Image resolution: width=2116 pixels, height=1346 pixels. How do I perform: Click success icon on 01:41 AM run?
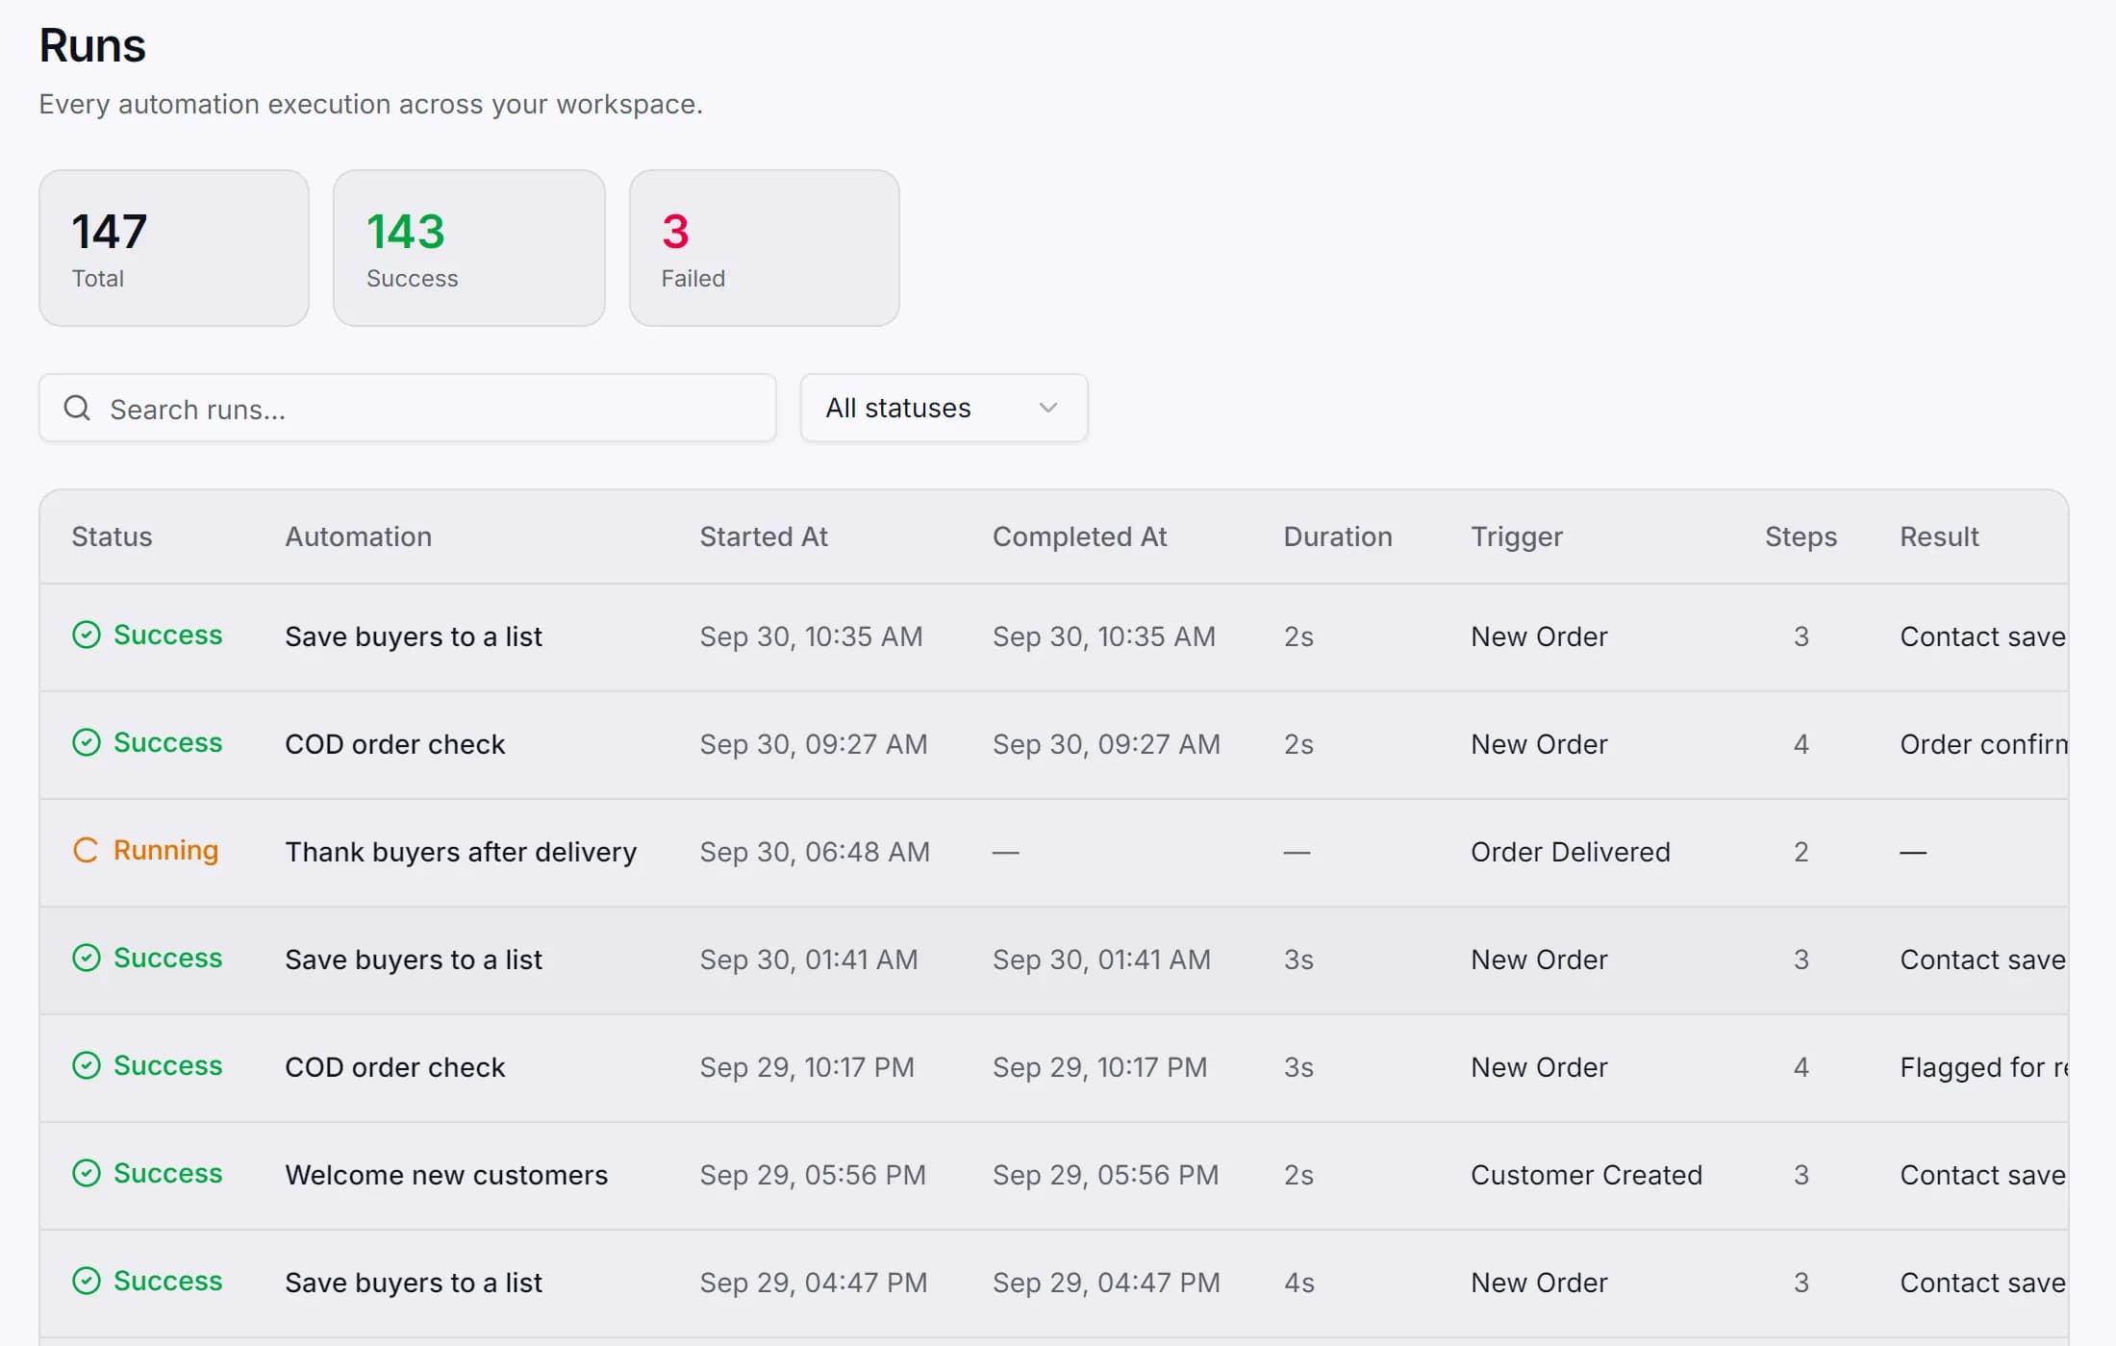pos(87,959)
